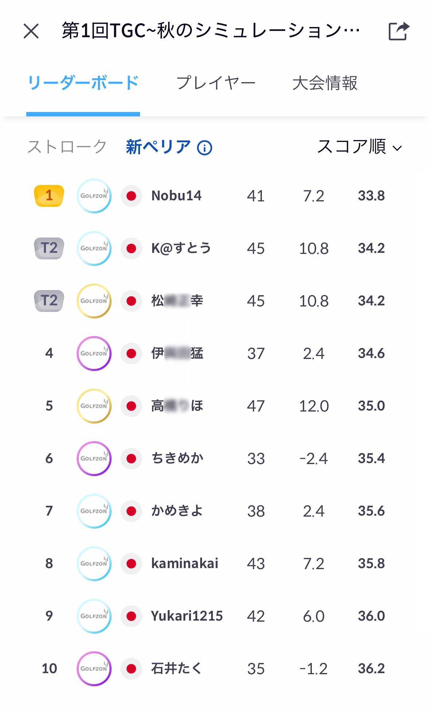Open player Yukari1215's name link
Image resolution: width=430 pixels, height=710 pixels.
point(187,616)
